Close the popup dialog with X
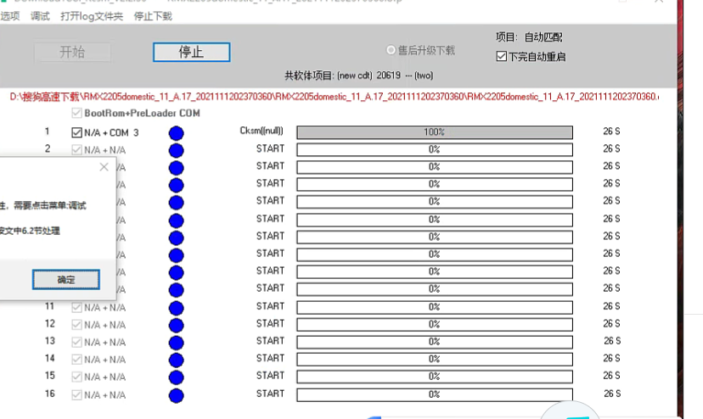703x419 pixels. point(104,167)
